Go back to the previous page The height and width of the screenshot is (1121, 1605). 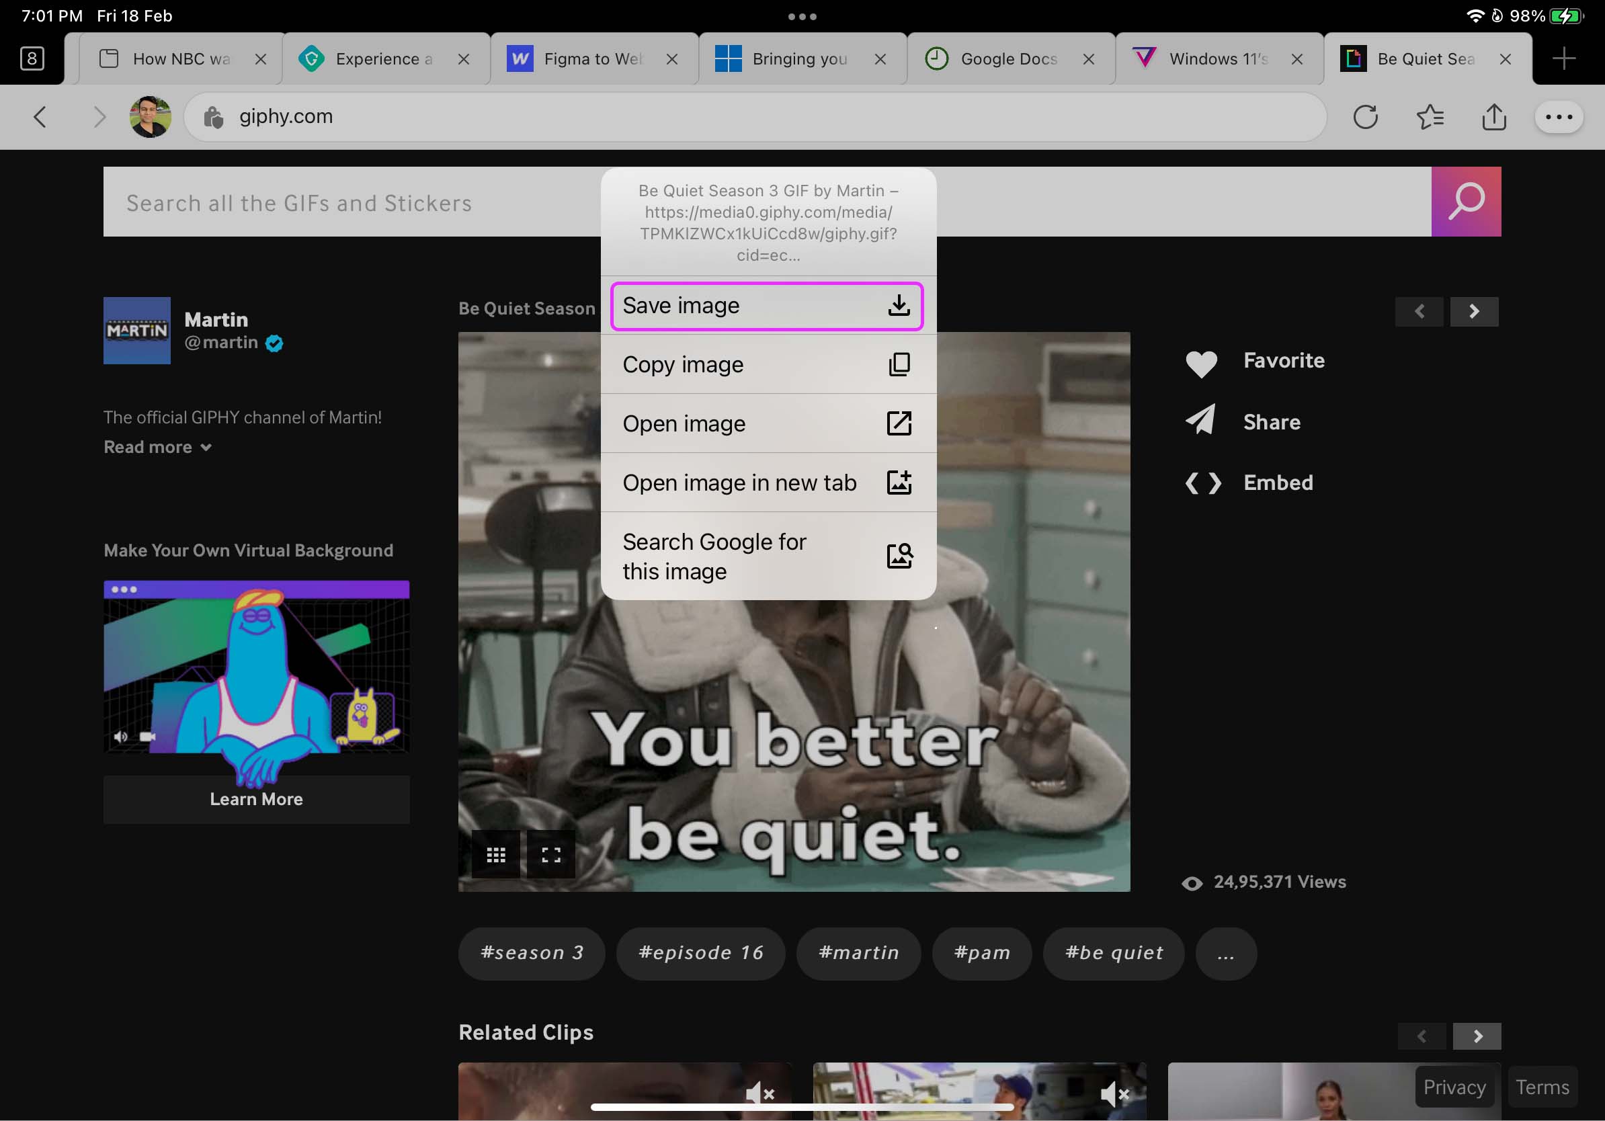(40, 117)
